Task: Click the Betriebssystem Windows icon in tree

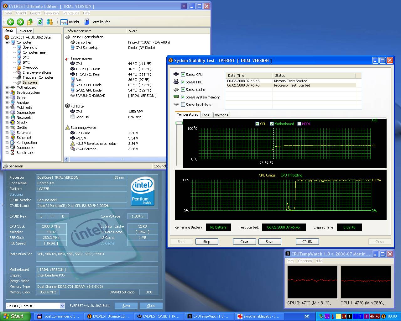Action: 13,92
